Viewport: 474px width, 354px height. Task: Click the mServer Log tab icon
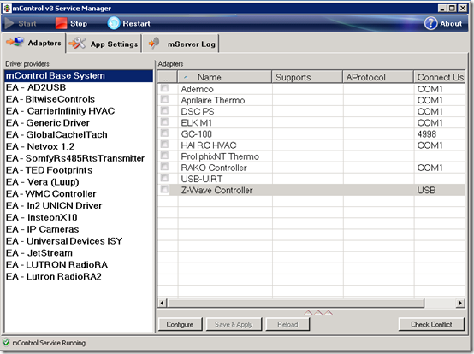(x=155, y=44)
